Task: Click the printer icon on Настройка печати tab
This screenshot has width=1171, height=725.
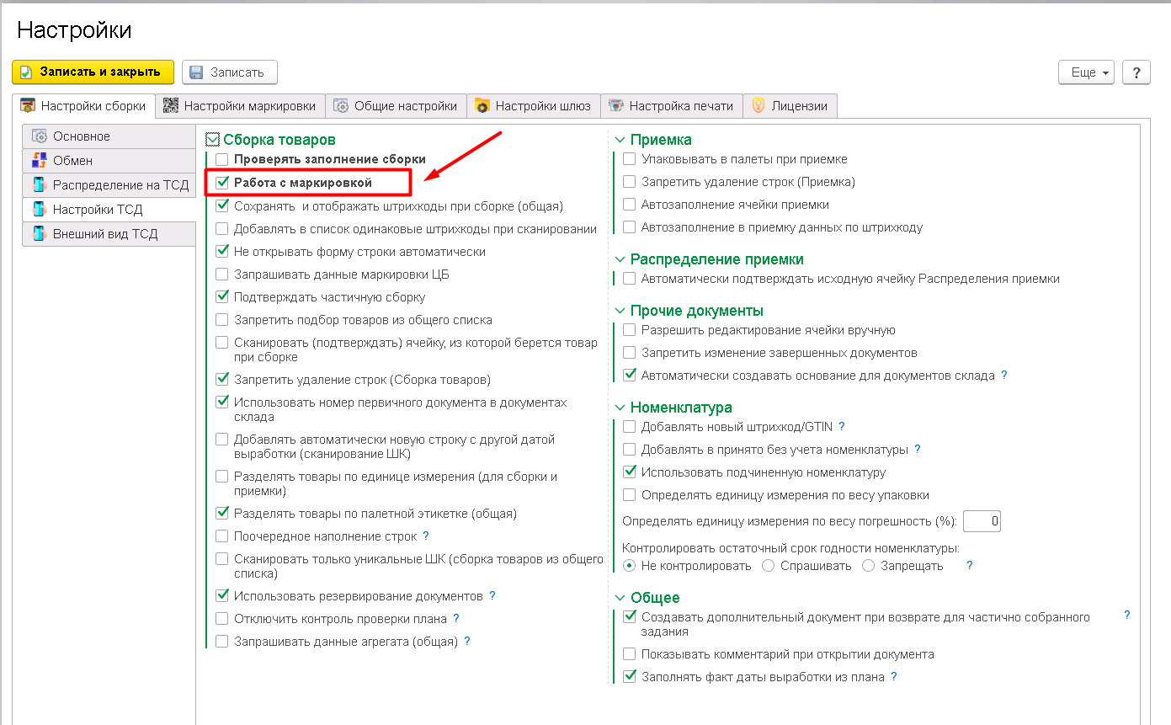Action: 616,105
